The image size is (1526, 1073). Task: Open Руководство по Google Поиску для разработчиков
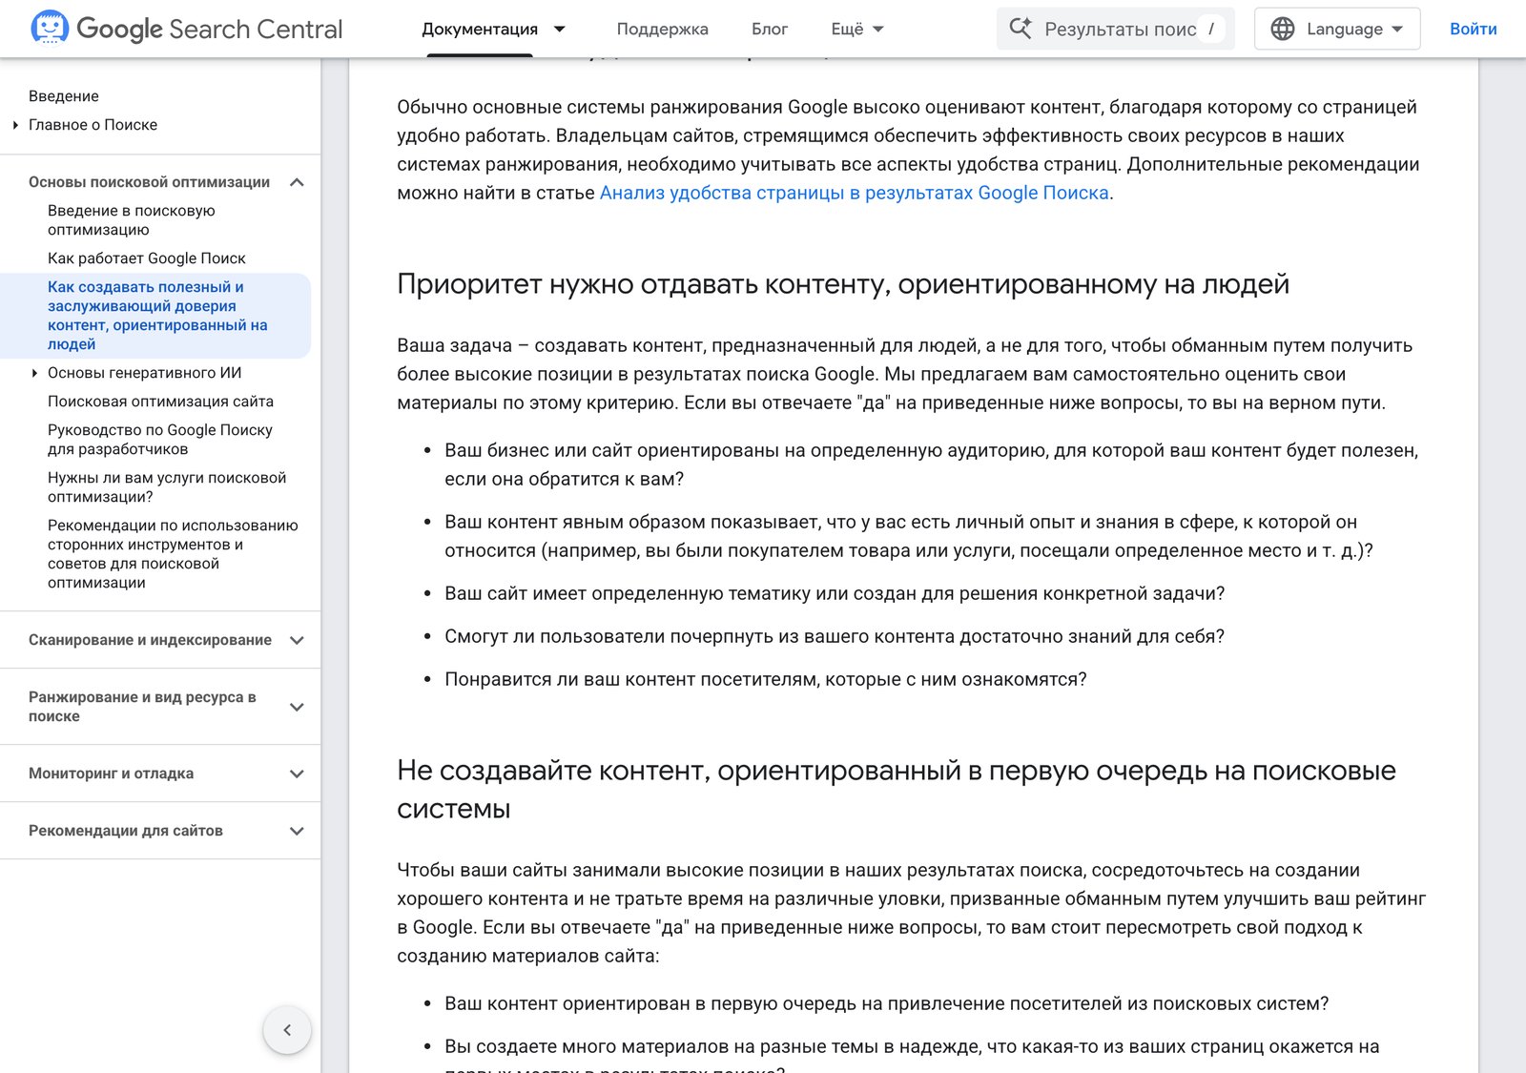160,440
